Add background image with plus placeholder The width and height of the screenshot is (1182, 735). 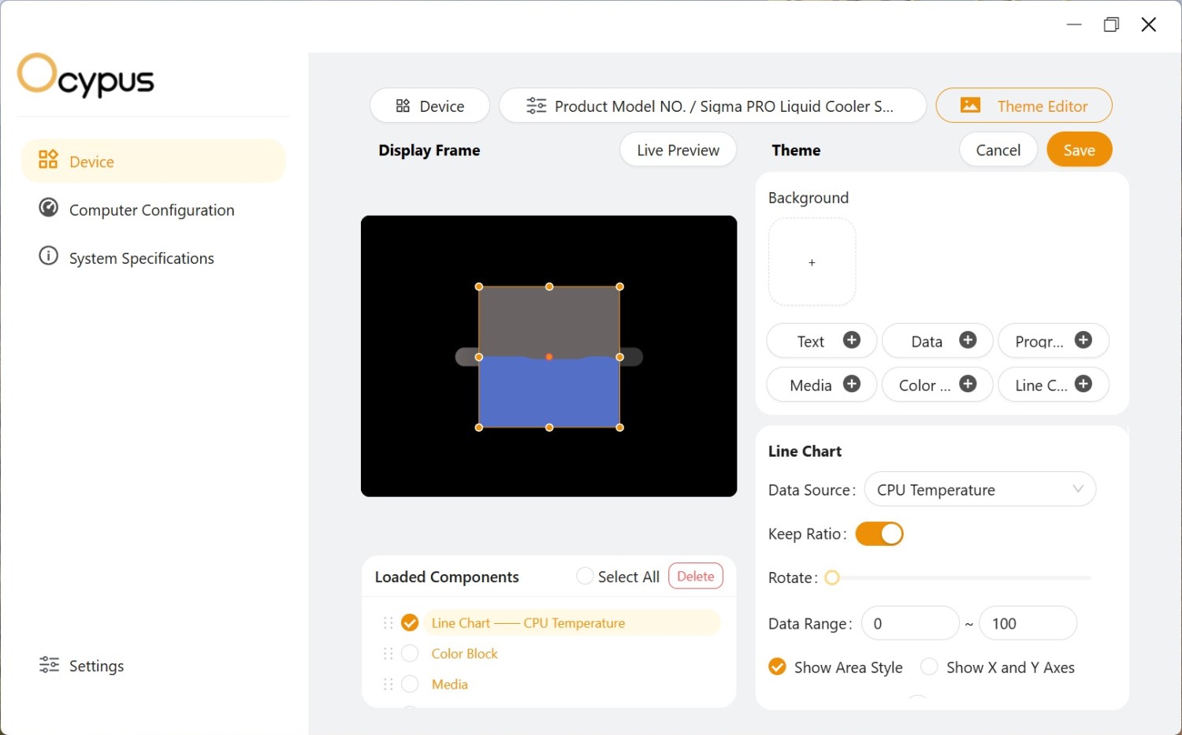(x=812, y=262)
